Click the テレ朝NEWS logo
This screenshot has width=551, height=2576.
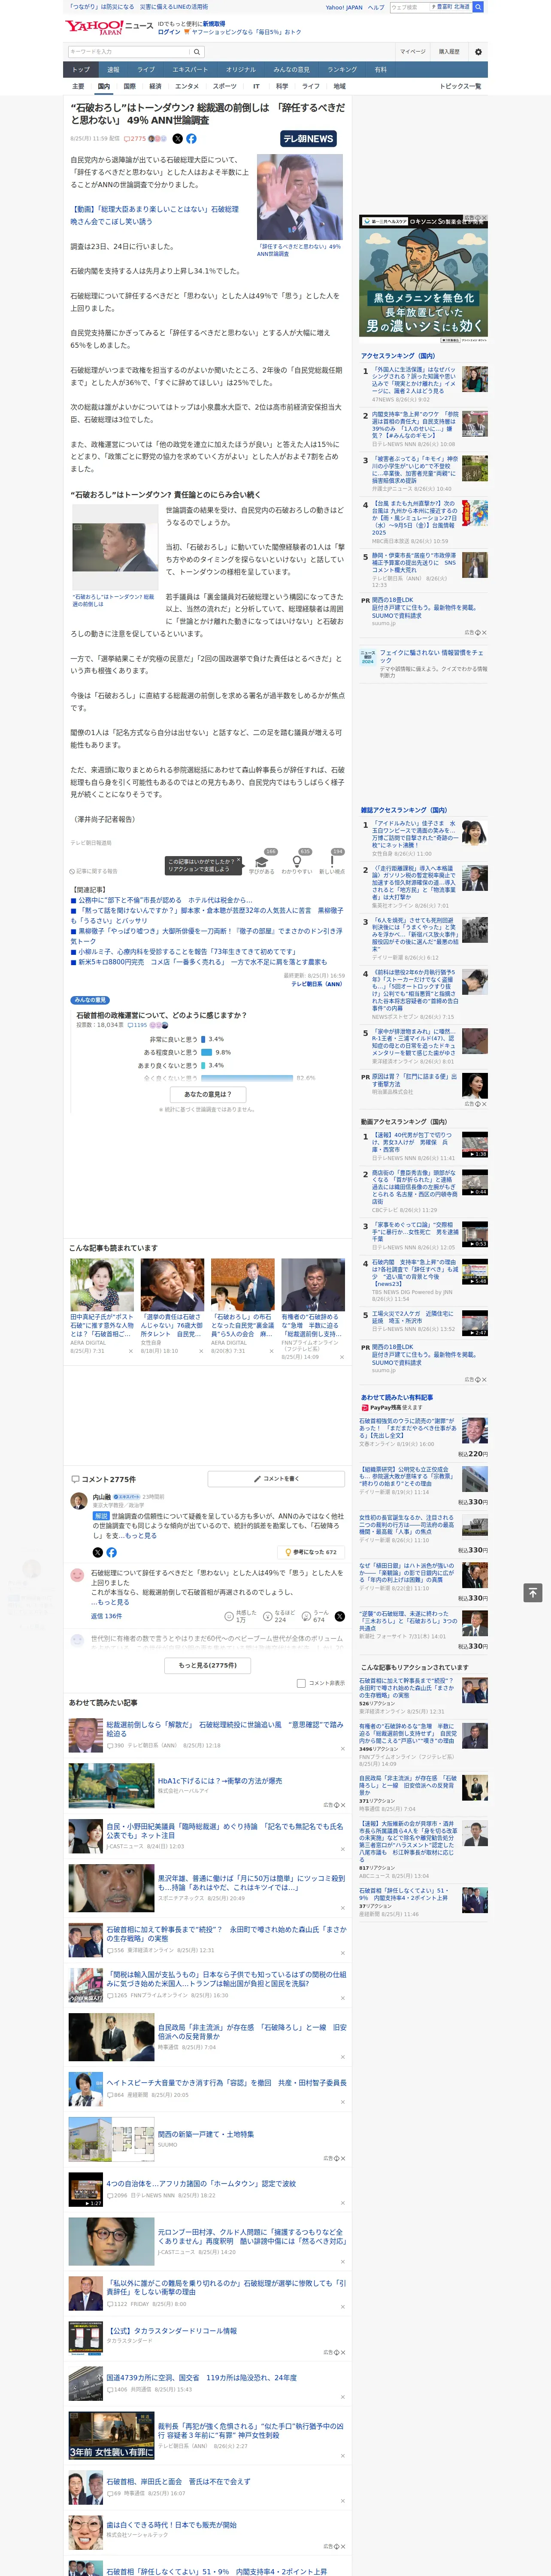tap(308, 139)
